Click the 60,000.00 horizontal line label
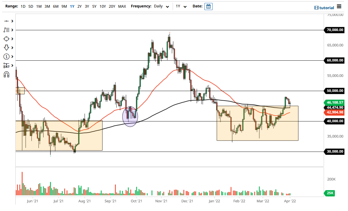Screen dimensions: 348x211 [x=335, y=60]
